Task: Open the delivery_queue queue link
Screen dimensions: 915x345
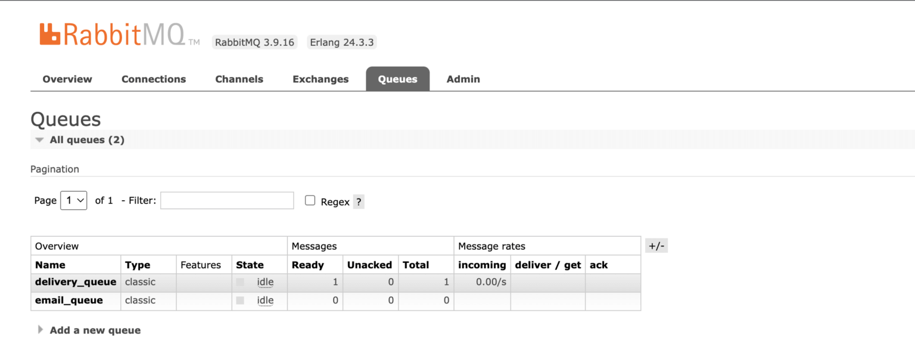Action: (76, 282)
